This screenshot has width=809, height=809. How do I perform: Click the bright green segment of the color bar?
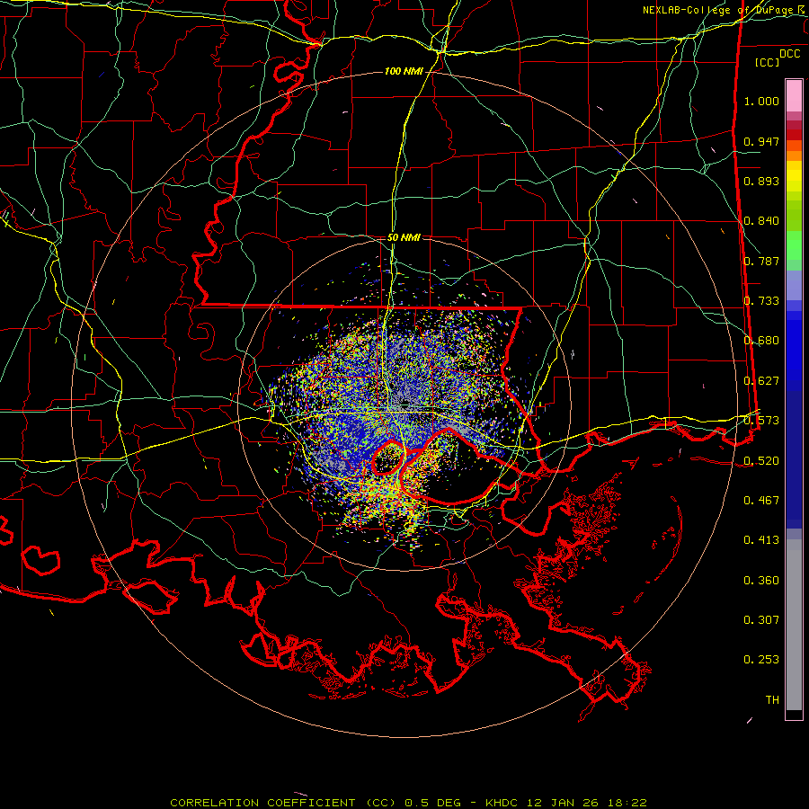[x=794, y=245]
